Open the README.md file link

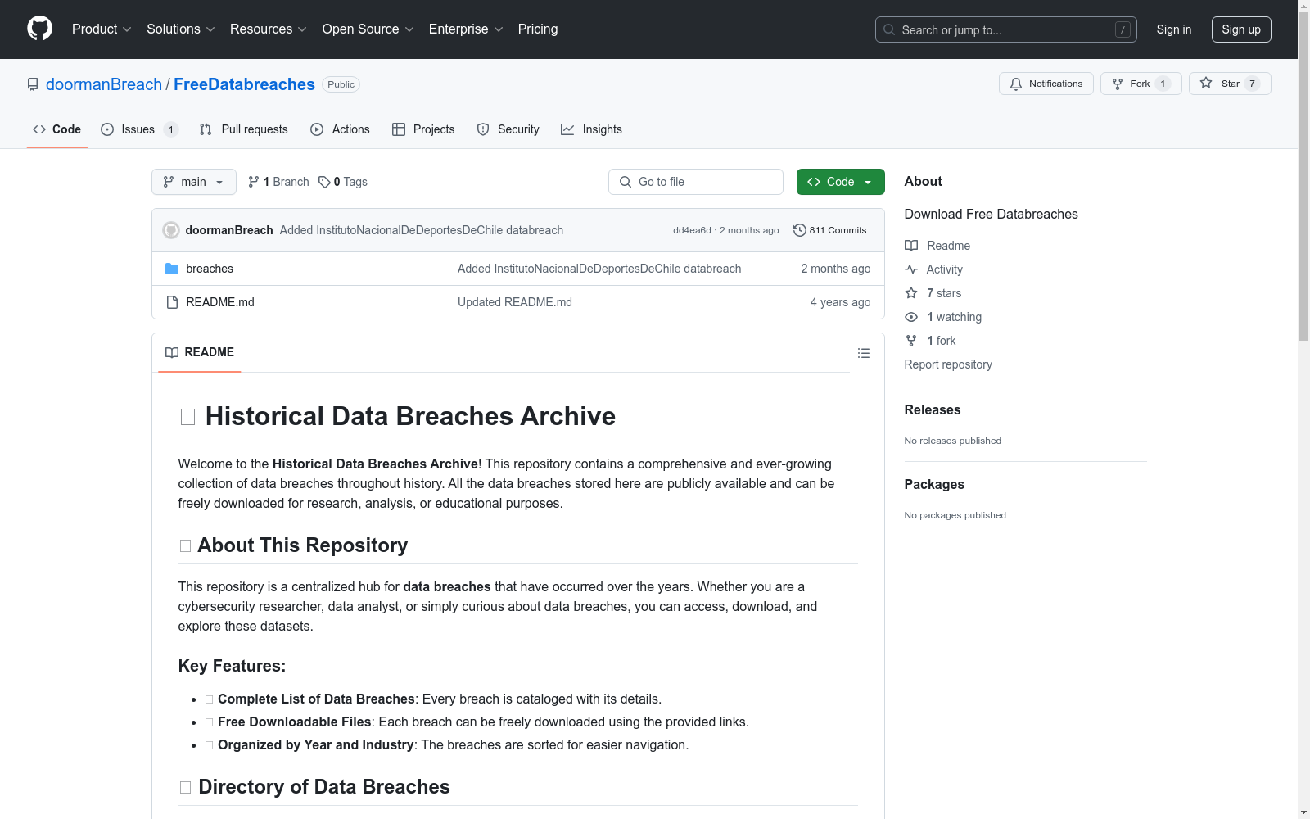(x=220, y=302)
